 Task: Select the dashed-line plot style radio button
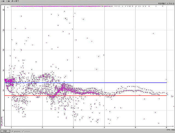coord(23,132)
